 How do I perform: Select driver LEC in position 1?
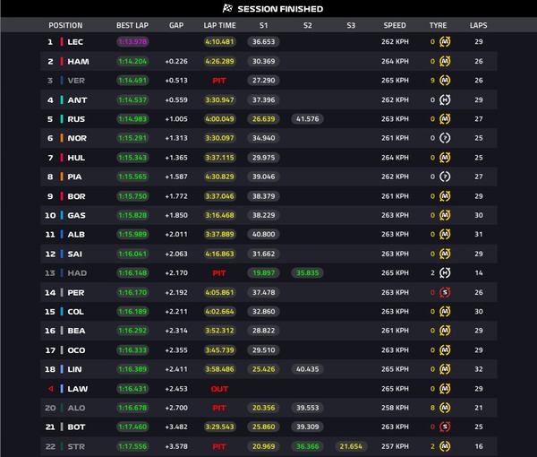tap(75, 42)
